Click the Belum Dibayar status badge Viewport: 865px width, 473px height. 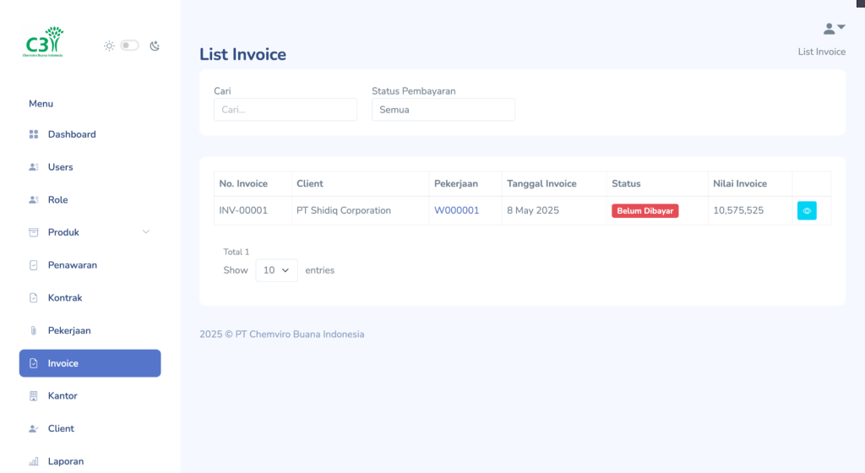tap(645, 211)
